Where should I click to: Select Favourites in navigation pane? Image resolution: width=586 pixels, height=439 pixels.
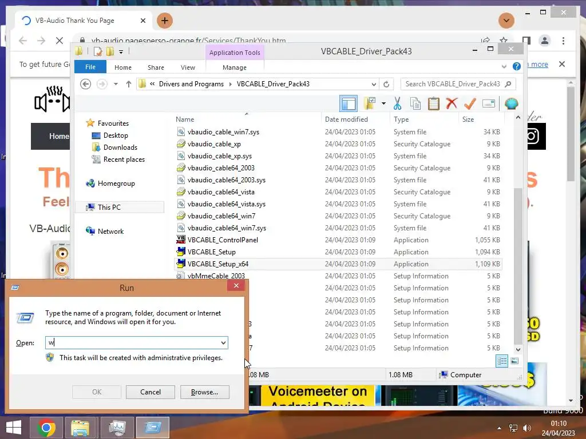point(113,123)
